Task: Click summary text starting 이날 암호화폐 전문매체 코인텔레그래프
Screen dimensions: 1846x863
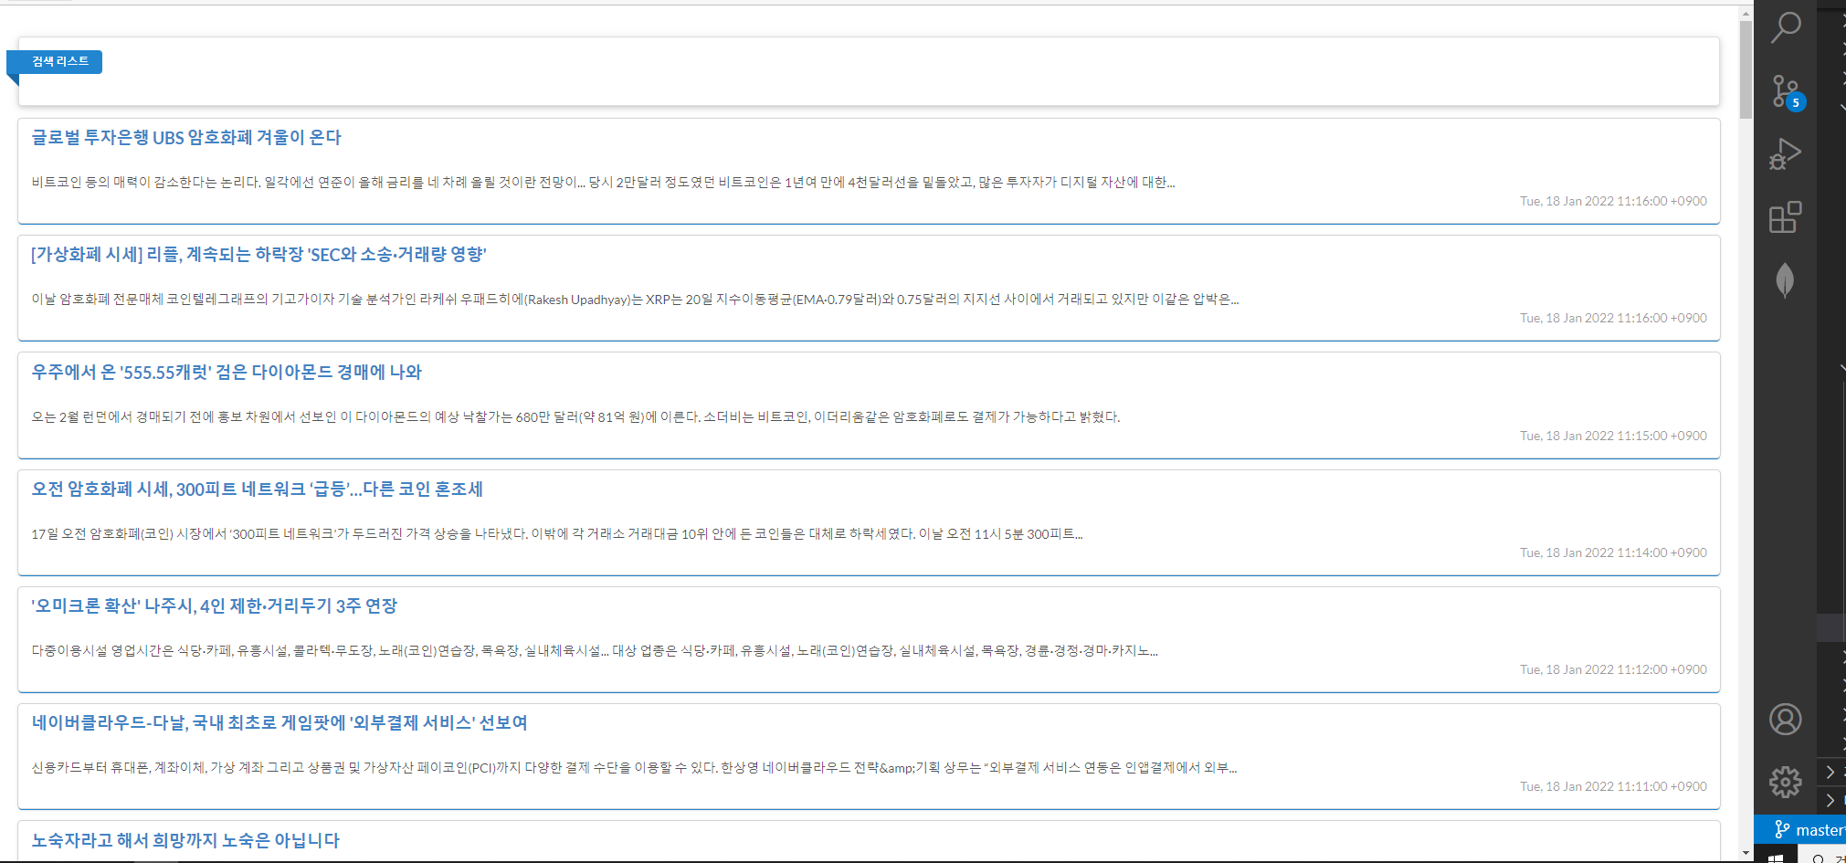Action: pos(635,300)
